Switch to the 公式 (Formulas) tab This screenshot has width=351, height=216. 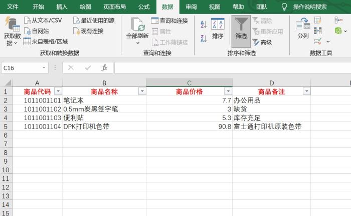click(144, 7)
